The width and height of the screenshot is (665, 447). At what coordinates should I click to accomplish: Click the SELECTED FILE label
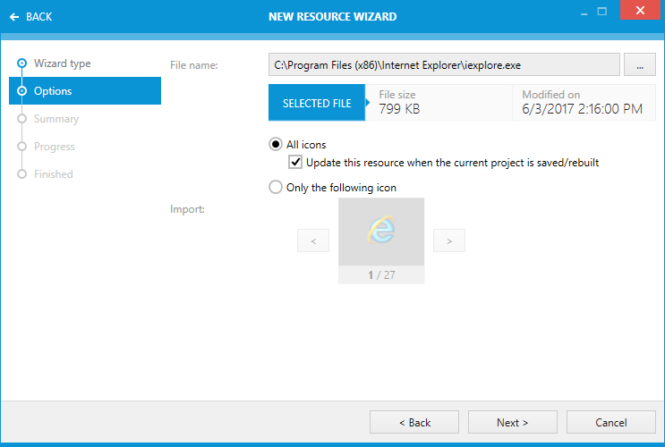(317, 103)
